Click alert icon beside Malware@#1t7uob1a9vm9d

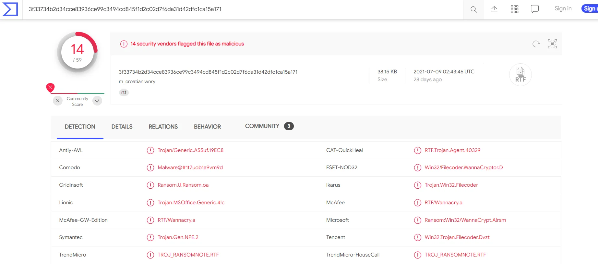tap(150, 168)
